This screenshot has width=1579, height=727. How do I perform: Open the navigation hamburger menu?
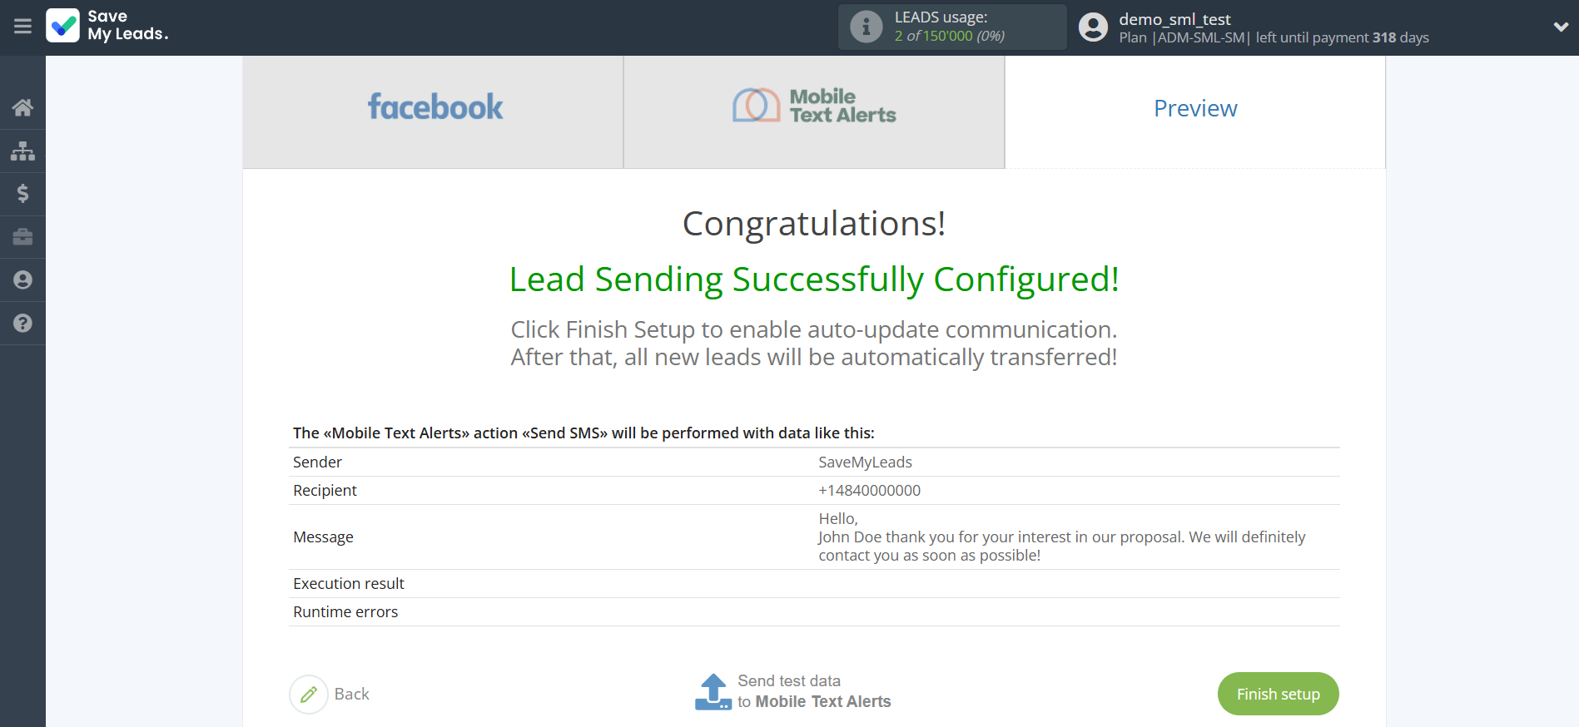(x=22, y=27)
